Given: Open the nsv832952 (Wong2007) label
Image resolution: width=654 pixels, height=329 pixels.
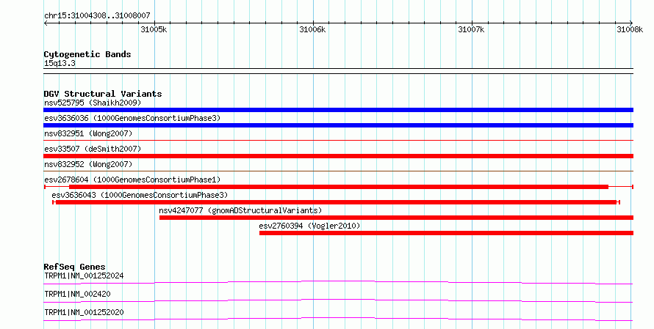Looking at the screenshot, I should tap(88, 164).
